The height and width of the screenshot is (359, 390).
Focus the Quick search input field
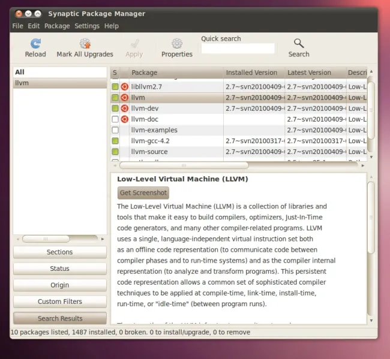tap(238, 48)
